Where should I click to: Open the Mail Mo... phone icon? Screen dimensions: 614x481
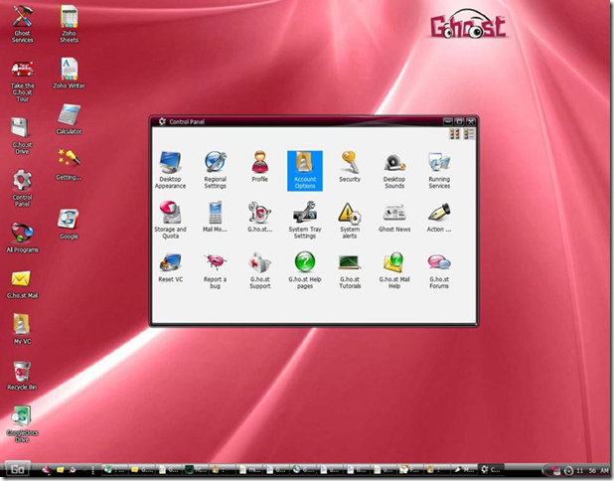click(x=215, y=218)
